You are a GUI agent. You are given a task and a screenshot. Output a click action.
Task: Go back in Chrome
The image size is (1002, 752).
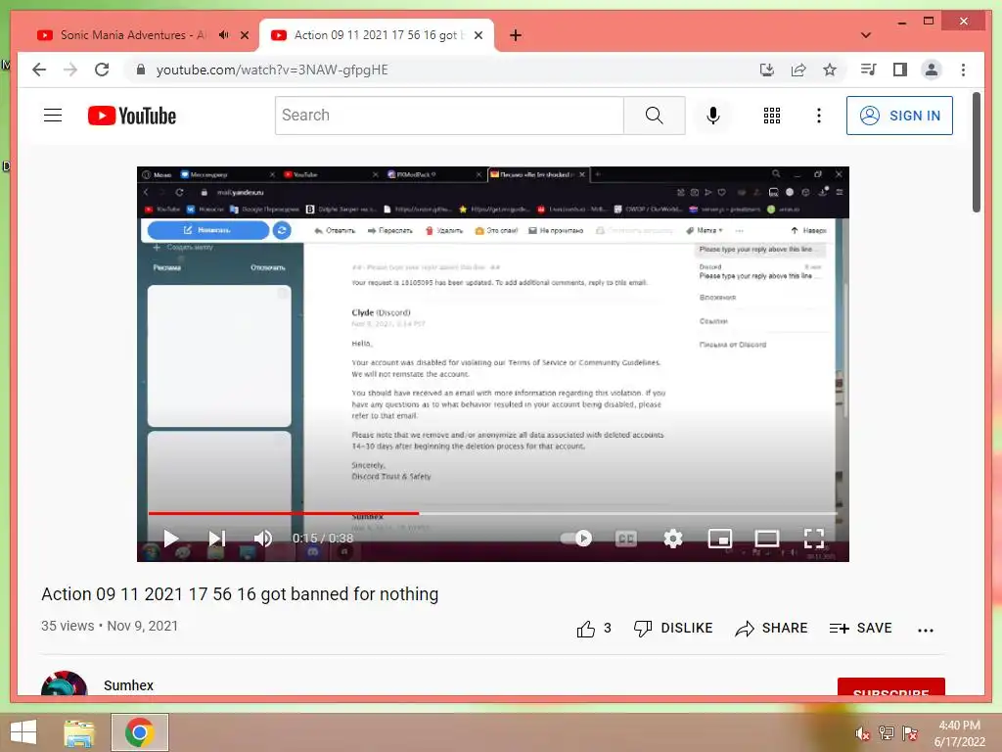(x=39, y=70)
